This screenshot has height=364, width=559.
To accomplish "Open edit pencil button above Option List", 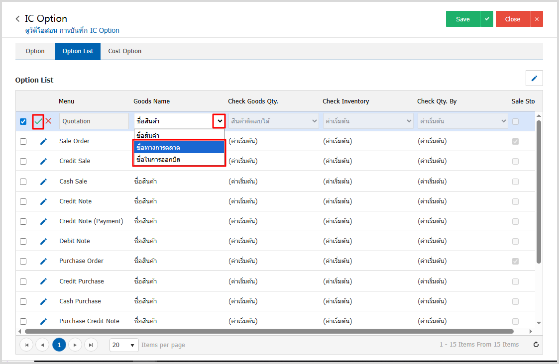I will pyautogui.click(x=534, y=78).
